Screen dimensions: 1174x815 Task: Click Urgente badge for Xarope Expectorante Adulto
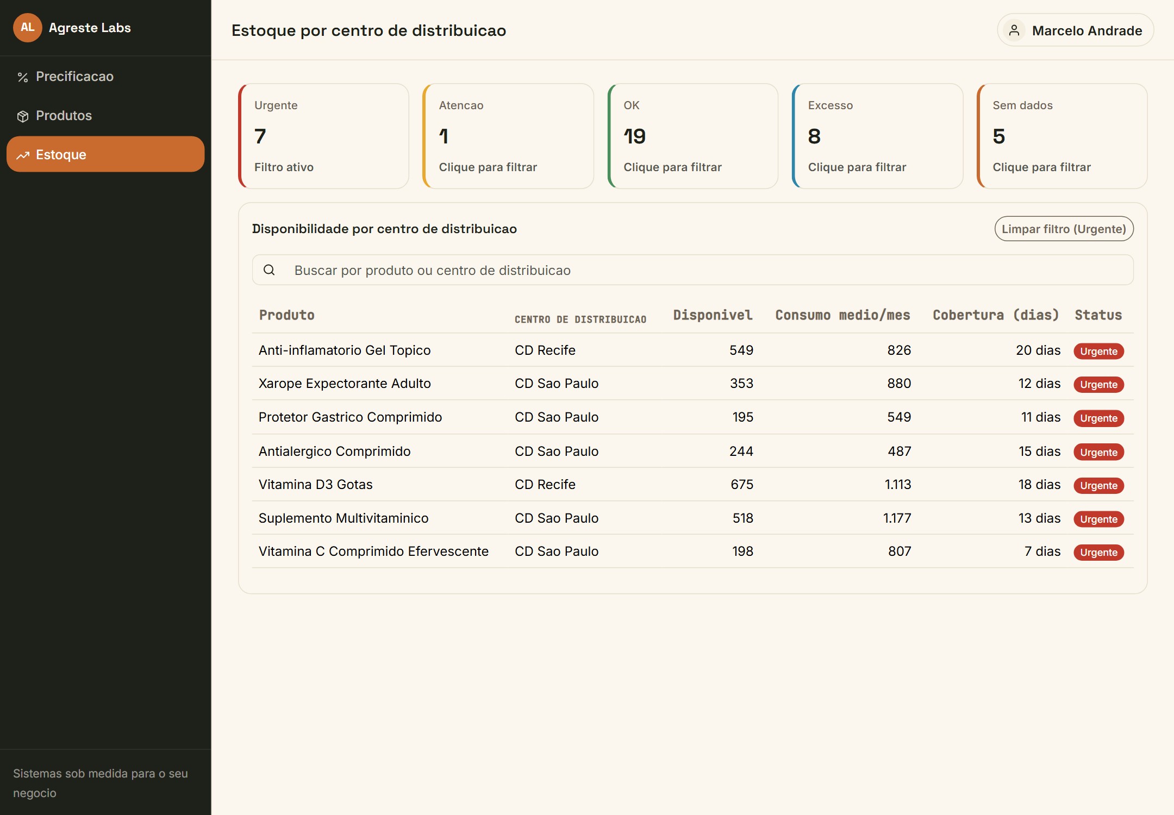(1098, 385)
